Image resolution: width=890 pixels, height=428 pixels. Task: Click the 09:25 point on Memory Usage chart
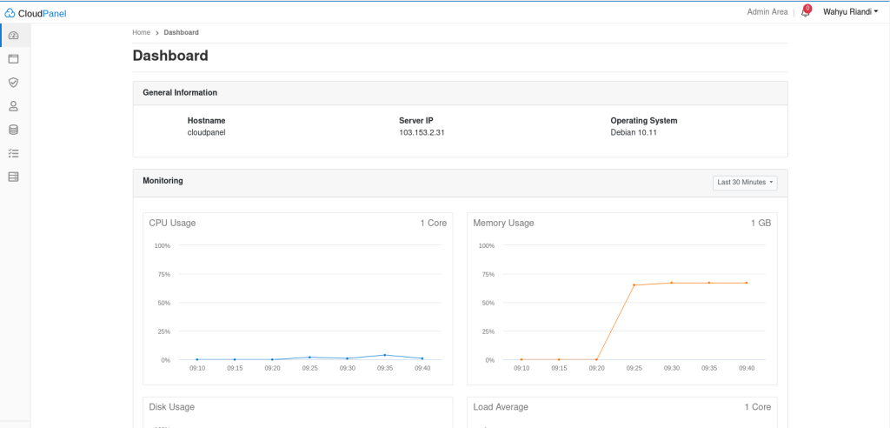[634, 285]
